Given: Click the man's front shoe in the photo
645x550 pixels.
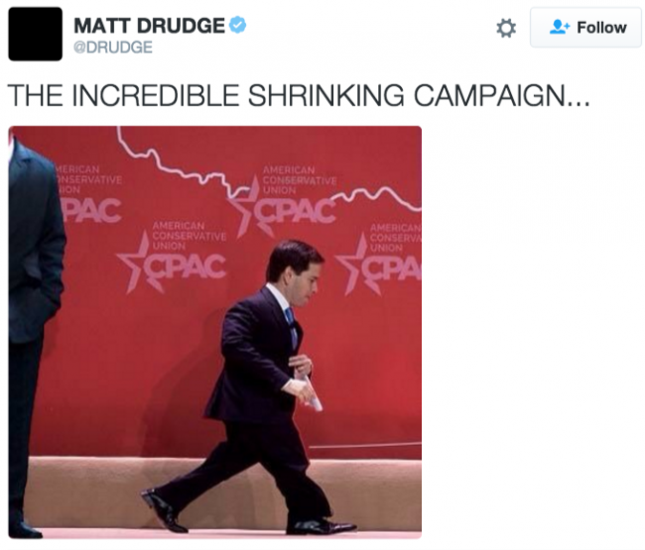Looking at the screenshot, I should pos(321,526).
